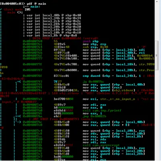This screenshot has height=165, width=161.
Task: Click 'var int local_8h @ rbp-0x8' line
Action: [x=50, y=36]
